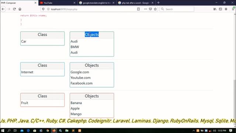Go back to the previous page

pos(3,9)
